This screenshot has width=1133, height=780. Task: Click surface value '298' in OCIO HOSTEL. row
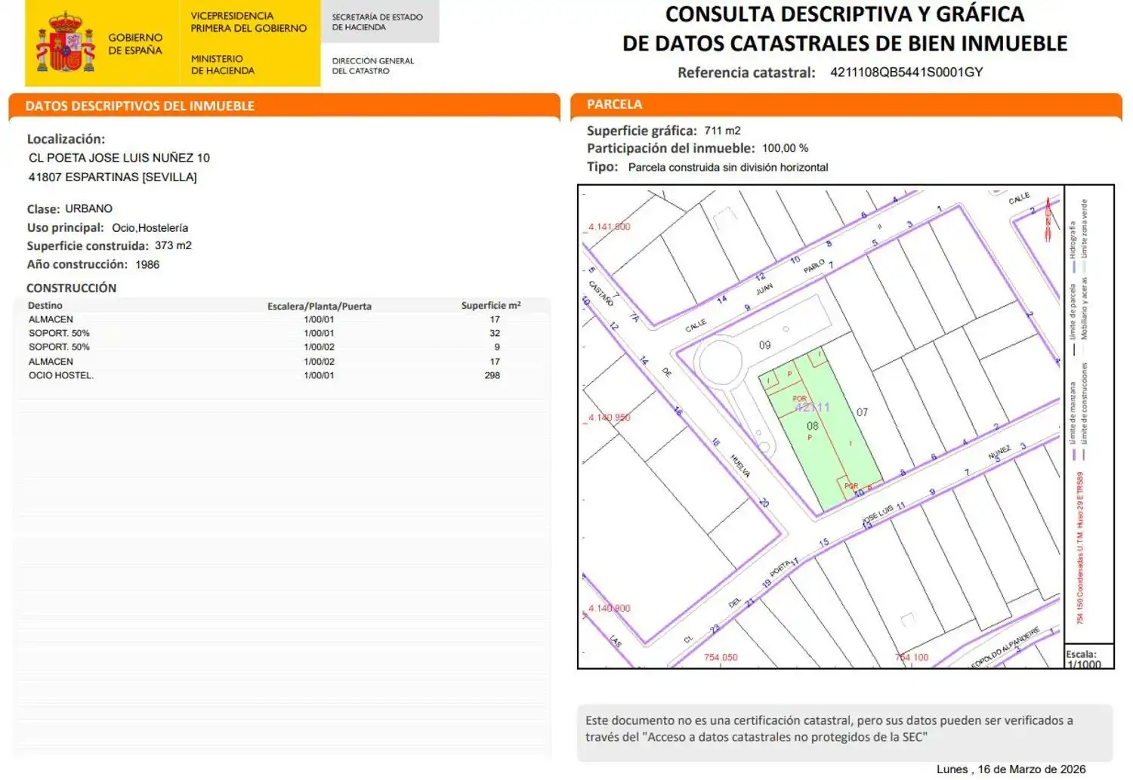[492, 375]
